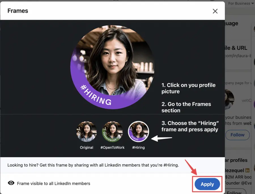
Task: Toggle the frame visibility eye icon
Action: (x=11, y=183)
